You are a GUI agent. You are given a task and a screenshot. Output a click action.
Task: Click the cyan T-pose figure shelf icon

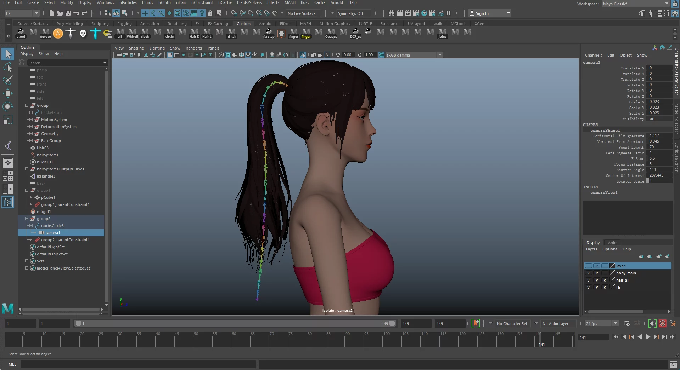pos(95,33)
